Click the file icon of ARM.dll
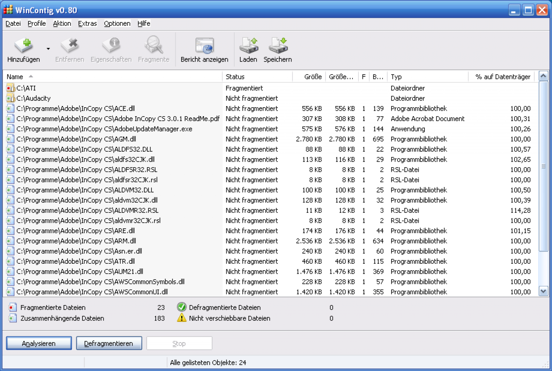The height and width of the screenshot is (371, 552). coord(11,241)
